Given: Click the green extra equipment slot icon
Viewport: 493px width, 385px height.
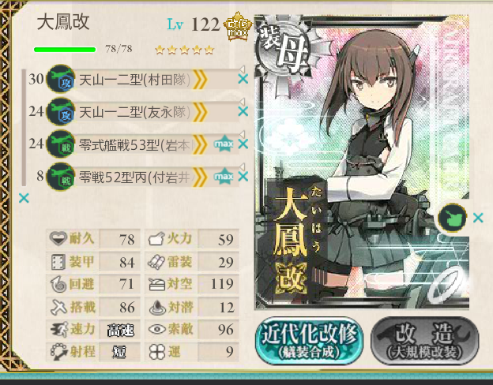Looking at the screenshot, I should pos(452,218).
